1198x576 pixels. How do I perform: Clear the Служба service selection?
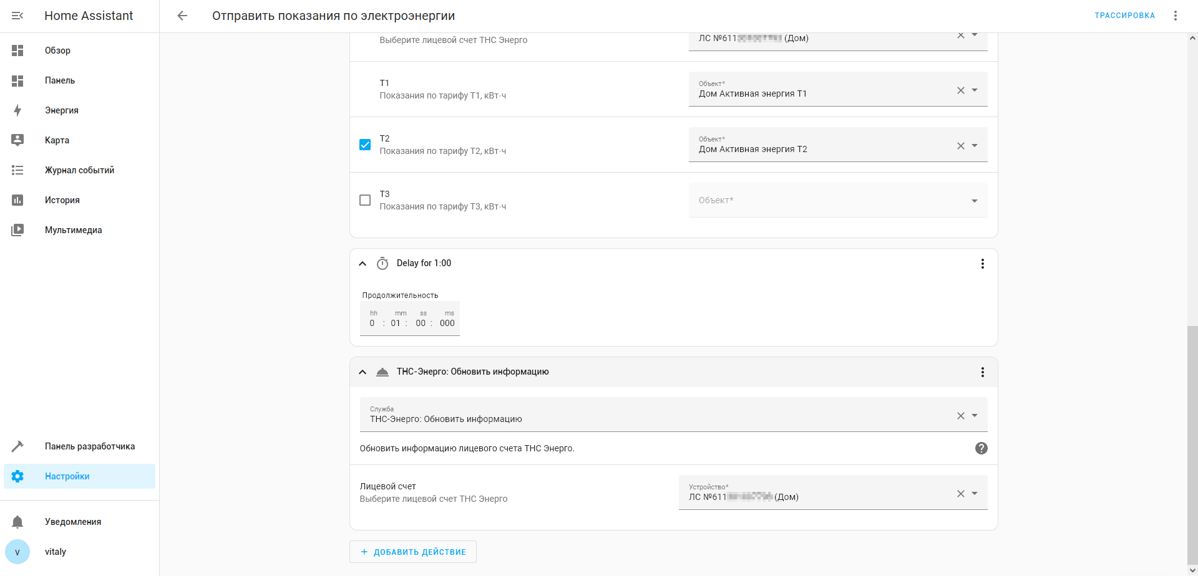click(x=961, y=416)
